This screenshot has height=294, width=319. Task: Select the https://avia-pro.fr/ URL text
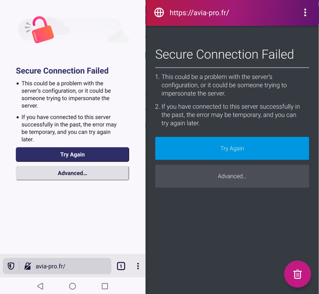[199, 13]
